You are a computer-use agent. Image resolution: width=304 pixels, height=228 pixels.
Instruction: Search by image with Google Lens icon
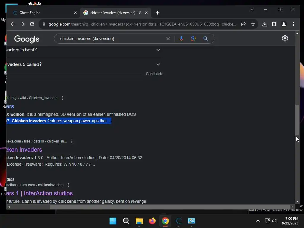pos(193,39)
